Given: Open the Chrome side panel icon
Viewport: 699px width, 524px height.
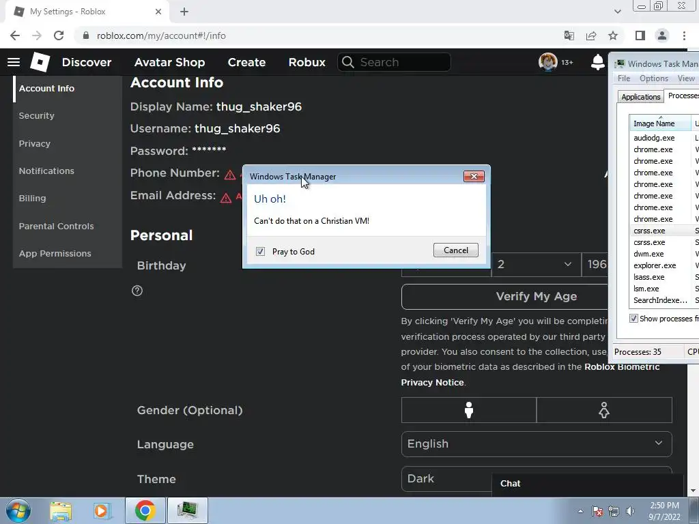Looking at the screenshot, I should click(x=640, y=35).
